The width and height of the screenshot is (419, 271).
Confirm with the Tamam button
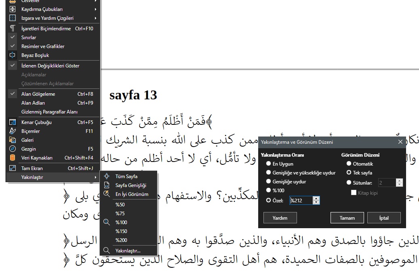pyautogui.click(x=347, y=218)
